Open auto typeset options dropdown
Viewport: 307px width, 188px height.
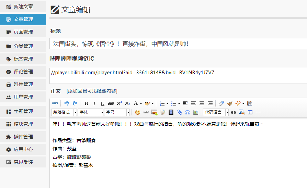click(243, 103)
